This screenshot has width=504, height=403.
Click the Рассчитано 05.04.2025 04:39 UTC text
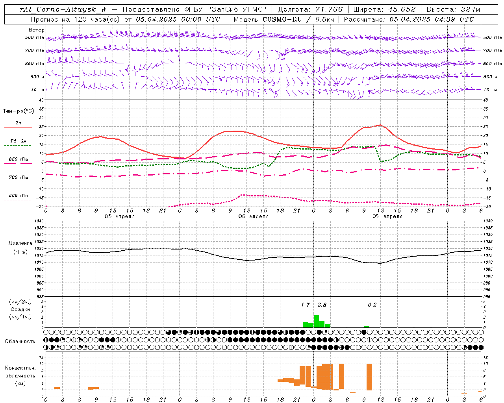point(409,19)
